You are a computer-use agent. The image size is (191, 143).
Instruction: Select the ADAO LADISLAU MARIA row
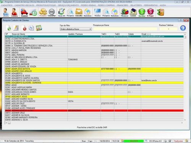tap(94, 87)
